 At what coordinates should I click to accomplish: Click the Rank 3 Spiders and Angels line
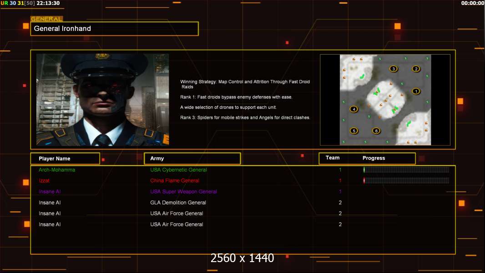pos(245,117)
